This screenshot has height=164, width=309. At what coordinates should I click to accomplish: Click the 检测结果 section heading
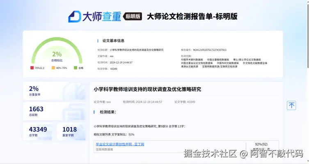click(108, 112)
